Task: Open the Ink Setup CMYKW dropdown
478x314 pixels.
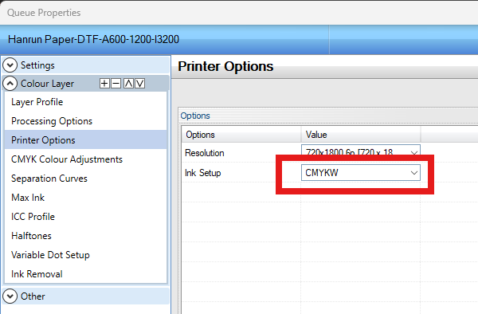Action: pyautogui.click(x=361, y=173)
